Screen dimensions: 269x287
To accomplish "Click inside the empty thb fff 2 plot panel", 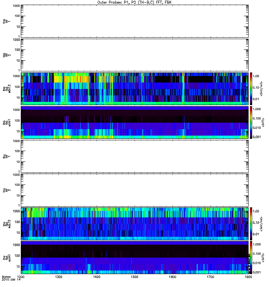I will (x=134, y=55).
